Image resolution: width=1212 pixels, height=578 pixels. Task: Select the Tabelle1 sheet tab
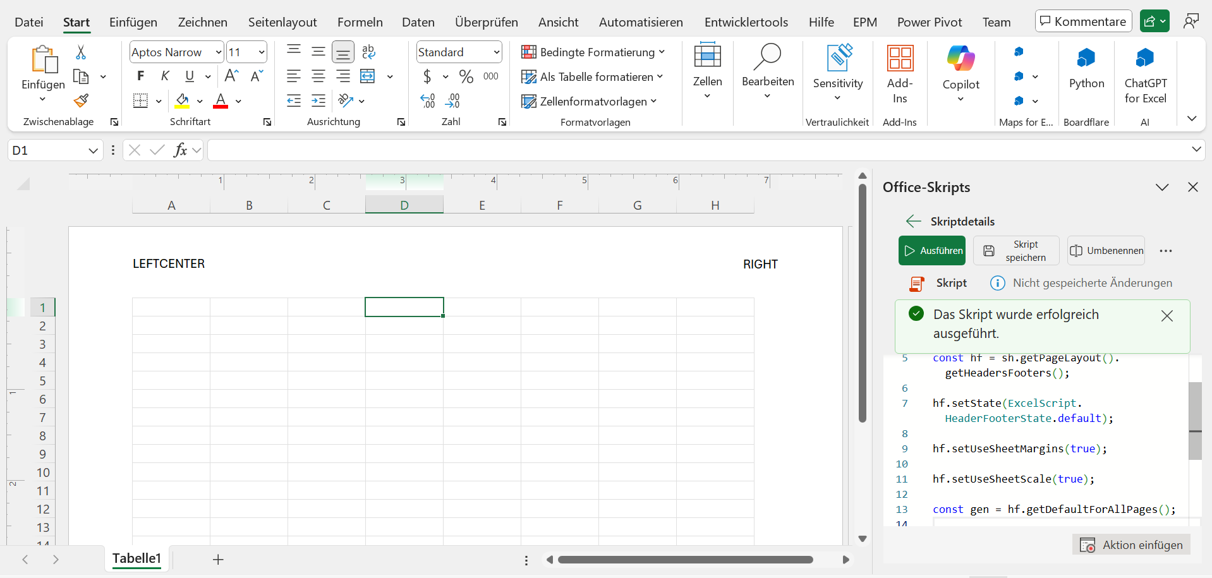(x=136, y=558)
